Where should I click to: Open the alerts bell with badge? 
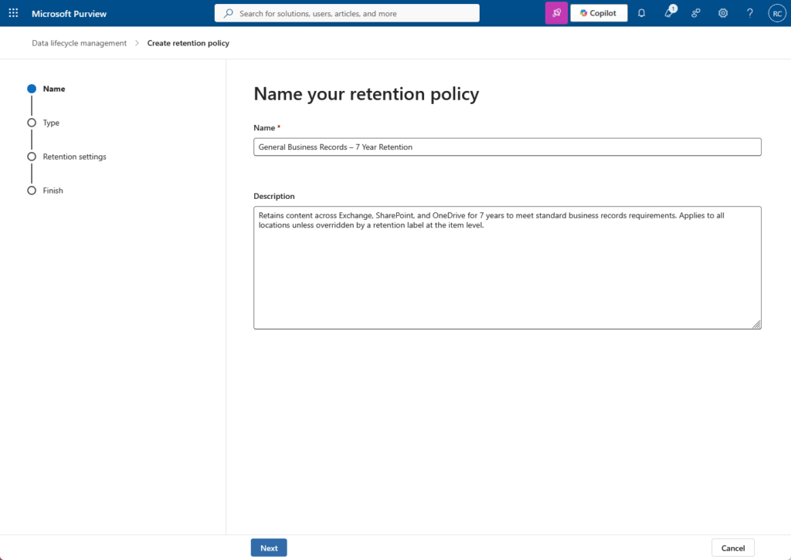[x=669, y=13]
